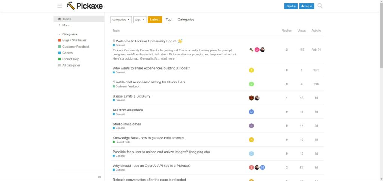
Task: Click General tag under 'Studio invite email'
Action: (119, 128)
